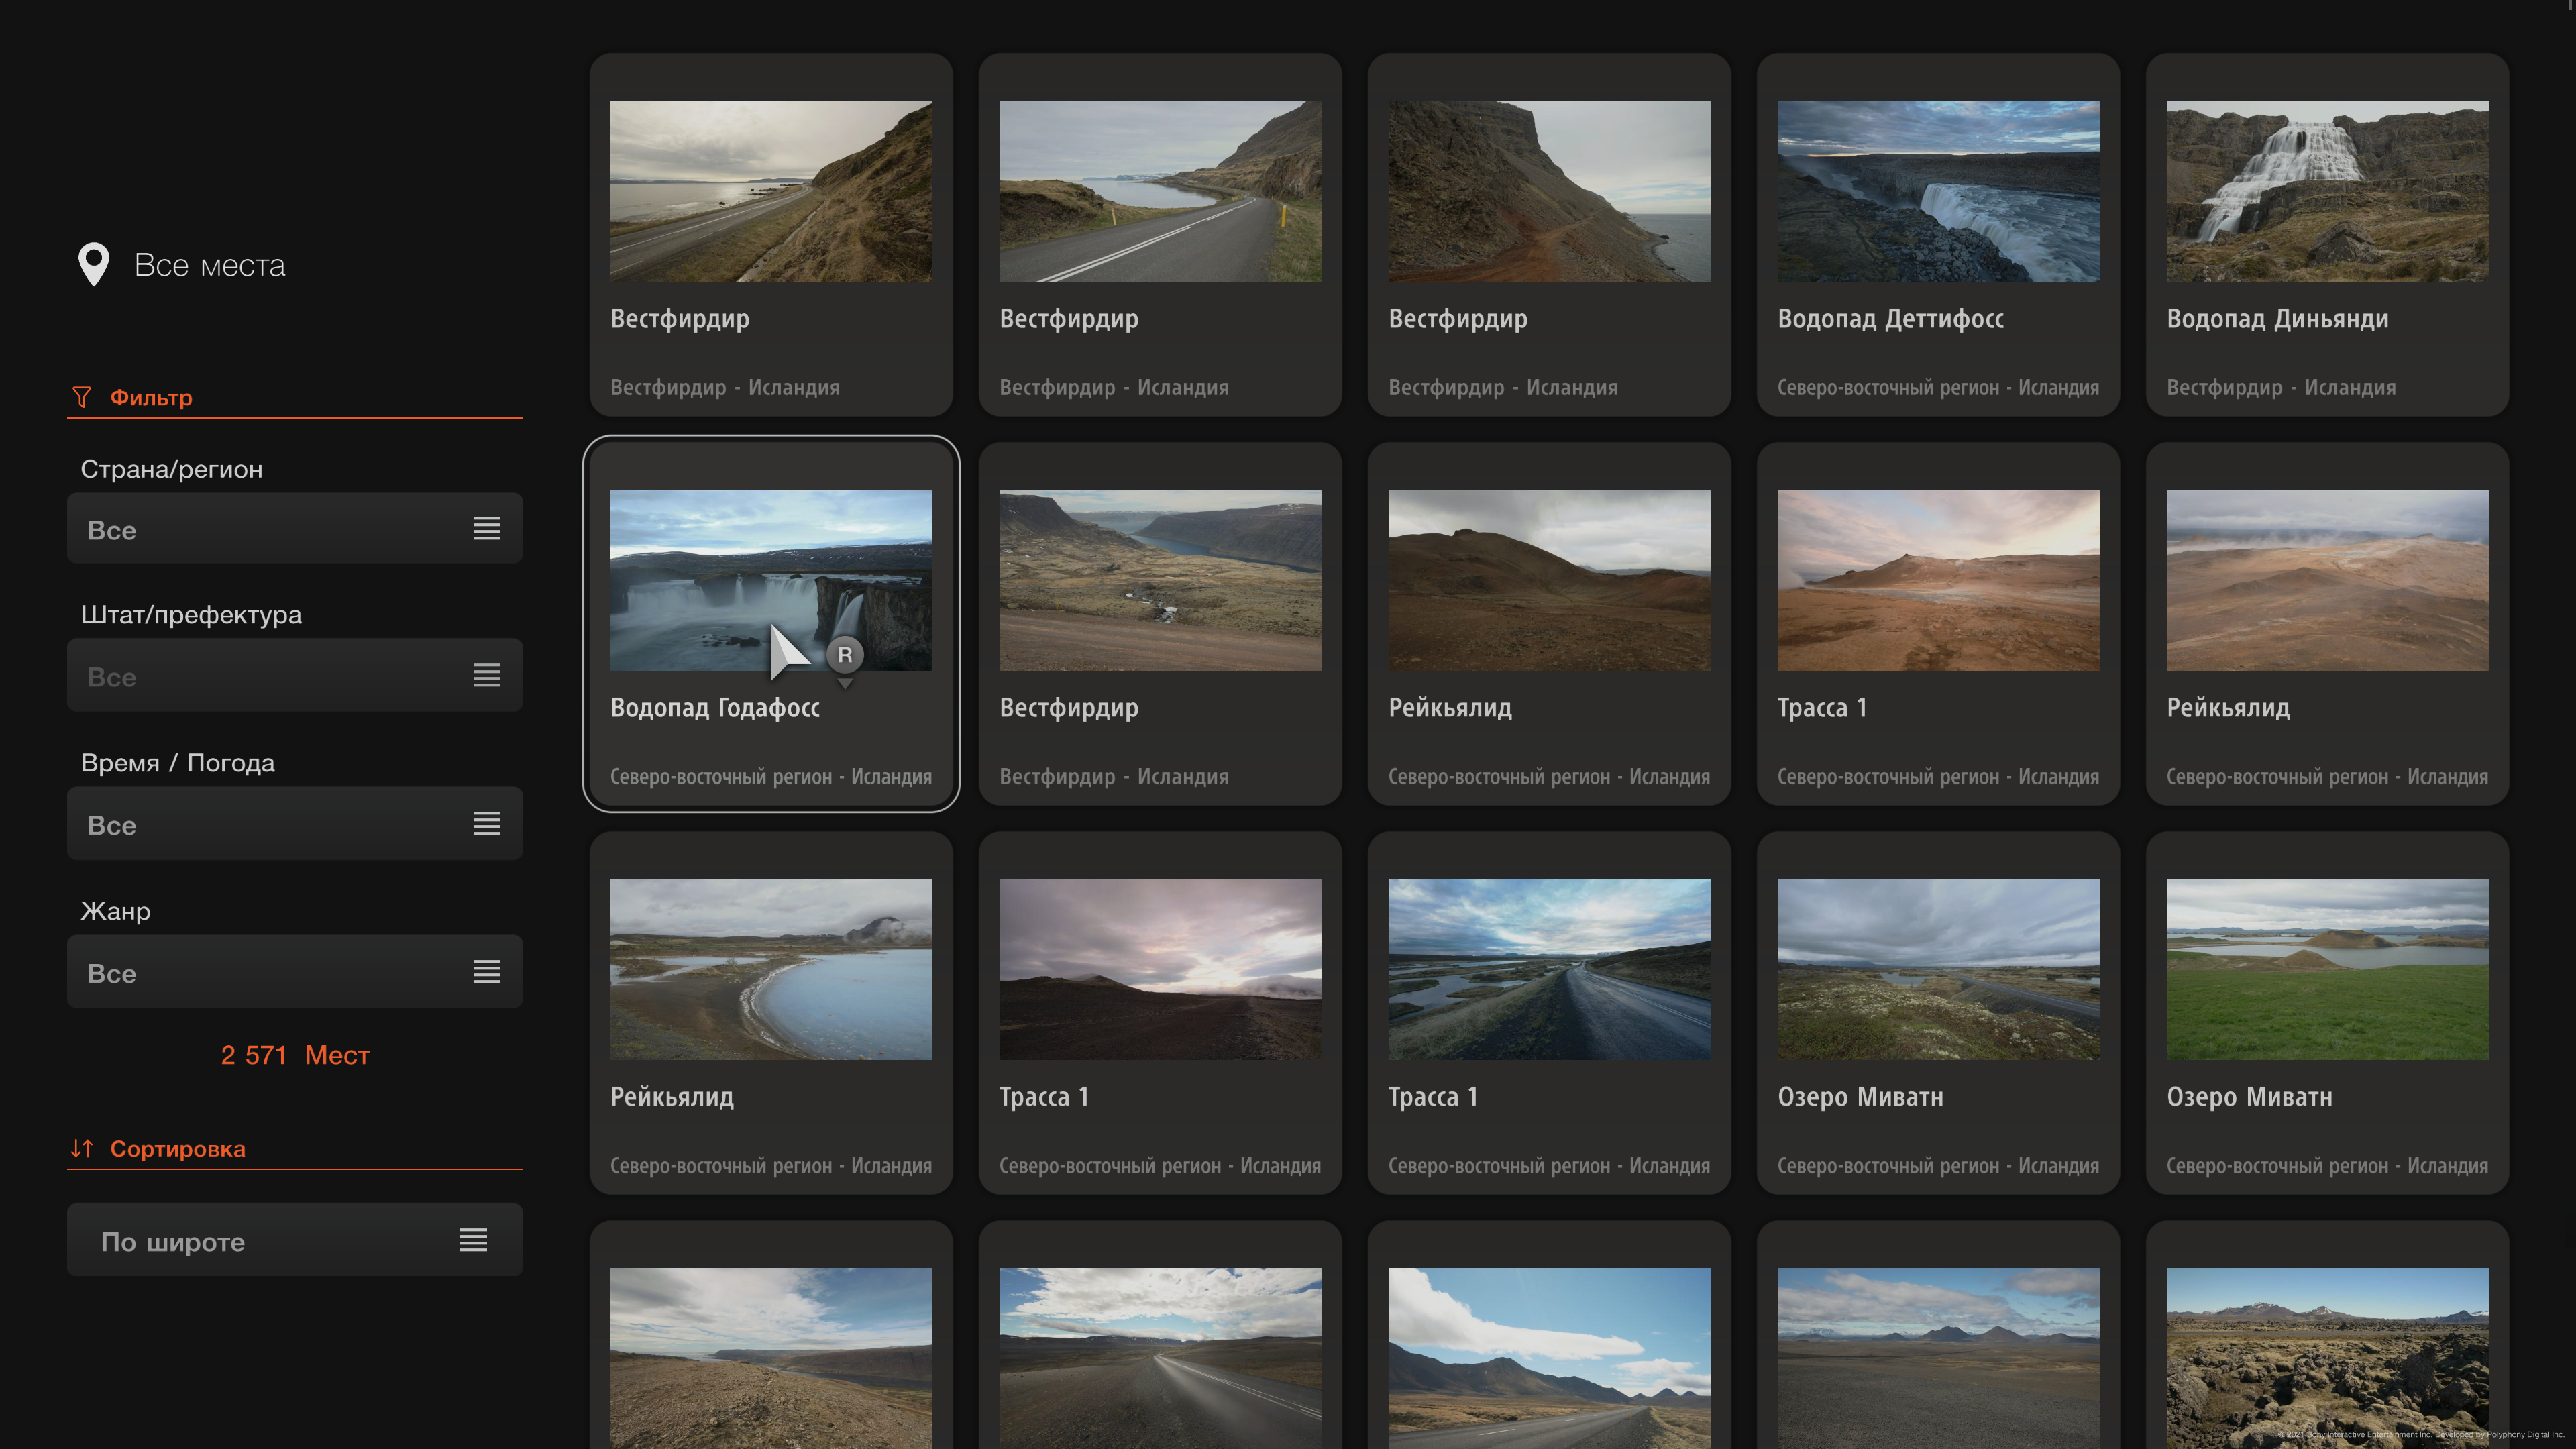The width and height of the screenshot is (2576, 1449).
Task: Click the sort arrows icon beside Сортировка
Action: 82,1148
